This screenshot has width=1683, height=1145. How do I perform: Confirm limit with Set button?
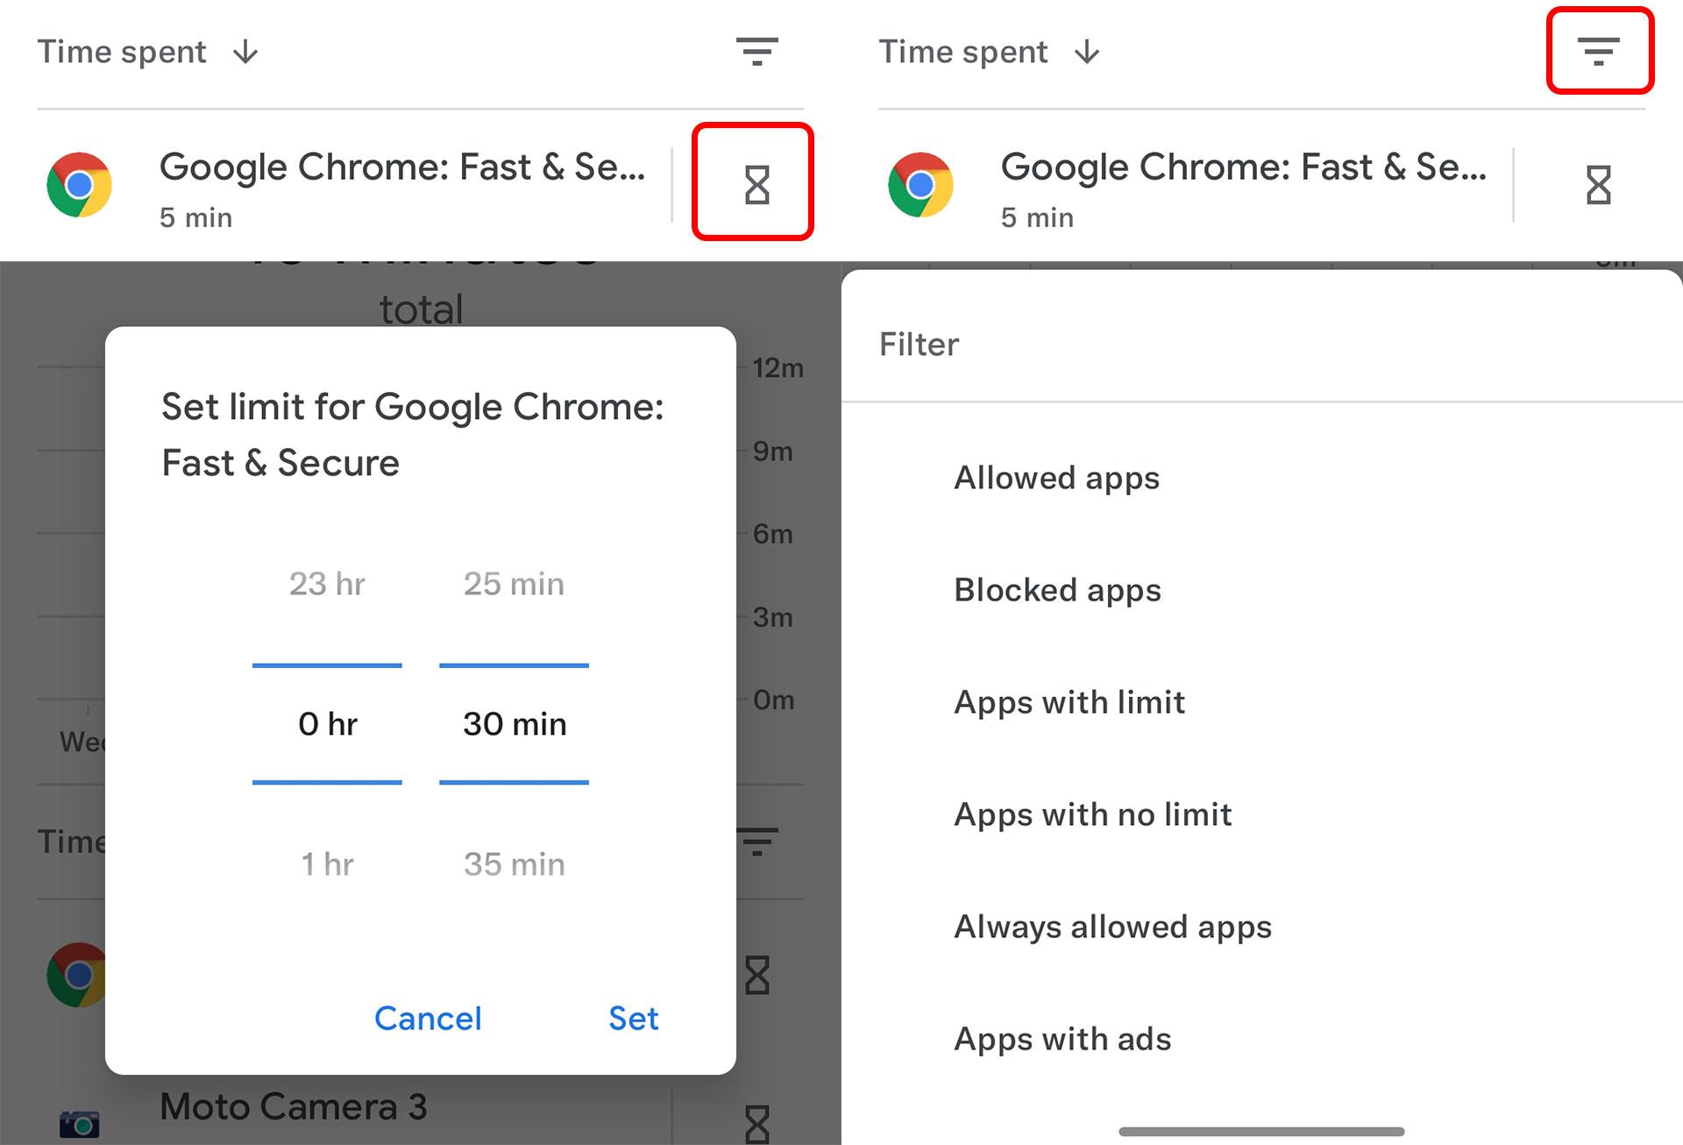point(634,1019)
